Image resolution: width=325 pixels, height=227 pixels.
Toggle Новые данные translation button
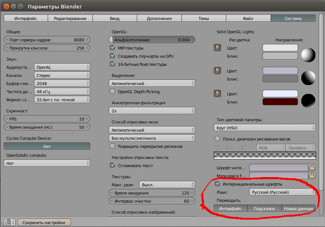tap(298, 209)
